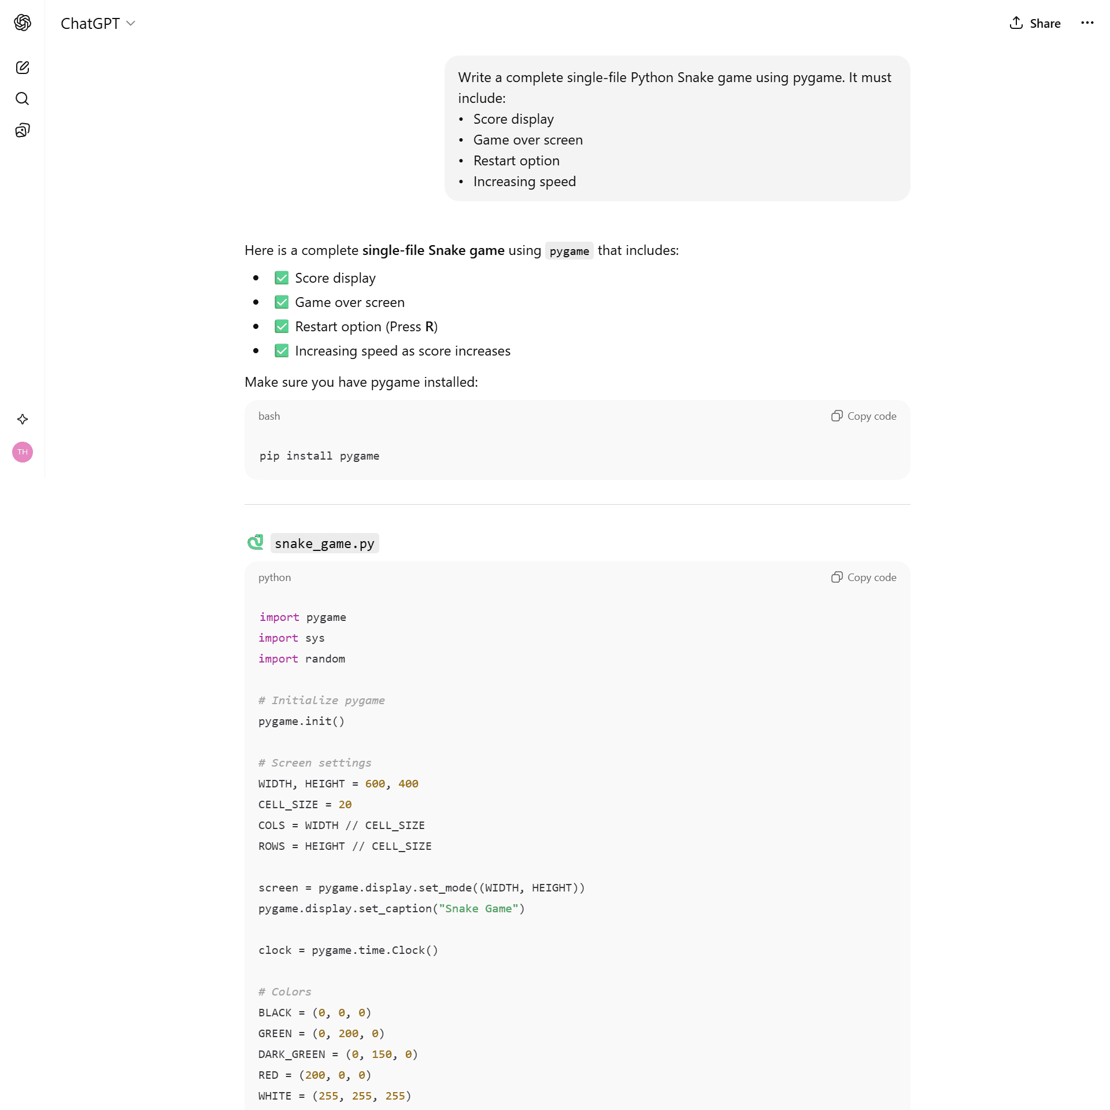
Task: Click the three-dots more options icon
Action: tap(1087, 23)
